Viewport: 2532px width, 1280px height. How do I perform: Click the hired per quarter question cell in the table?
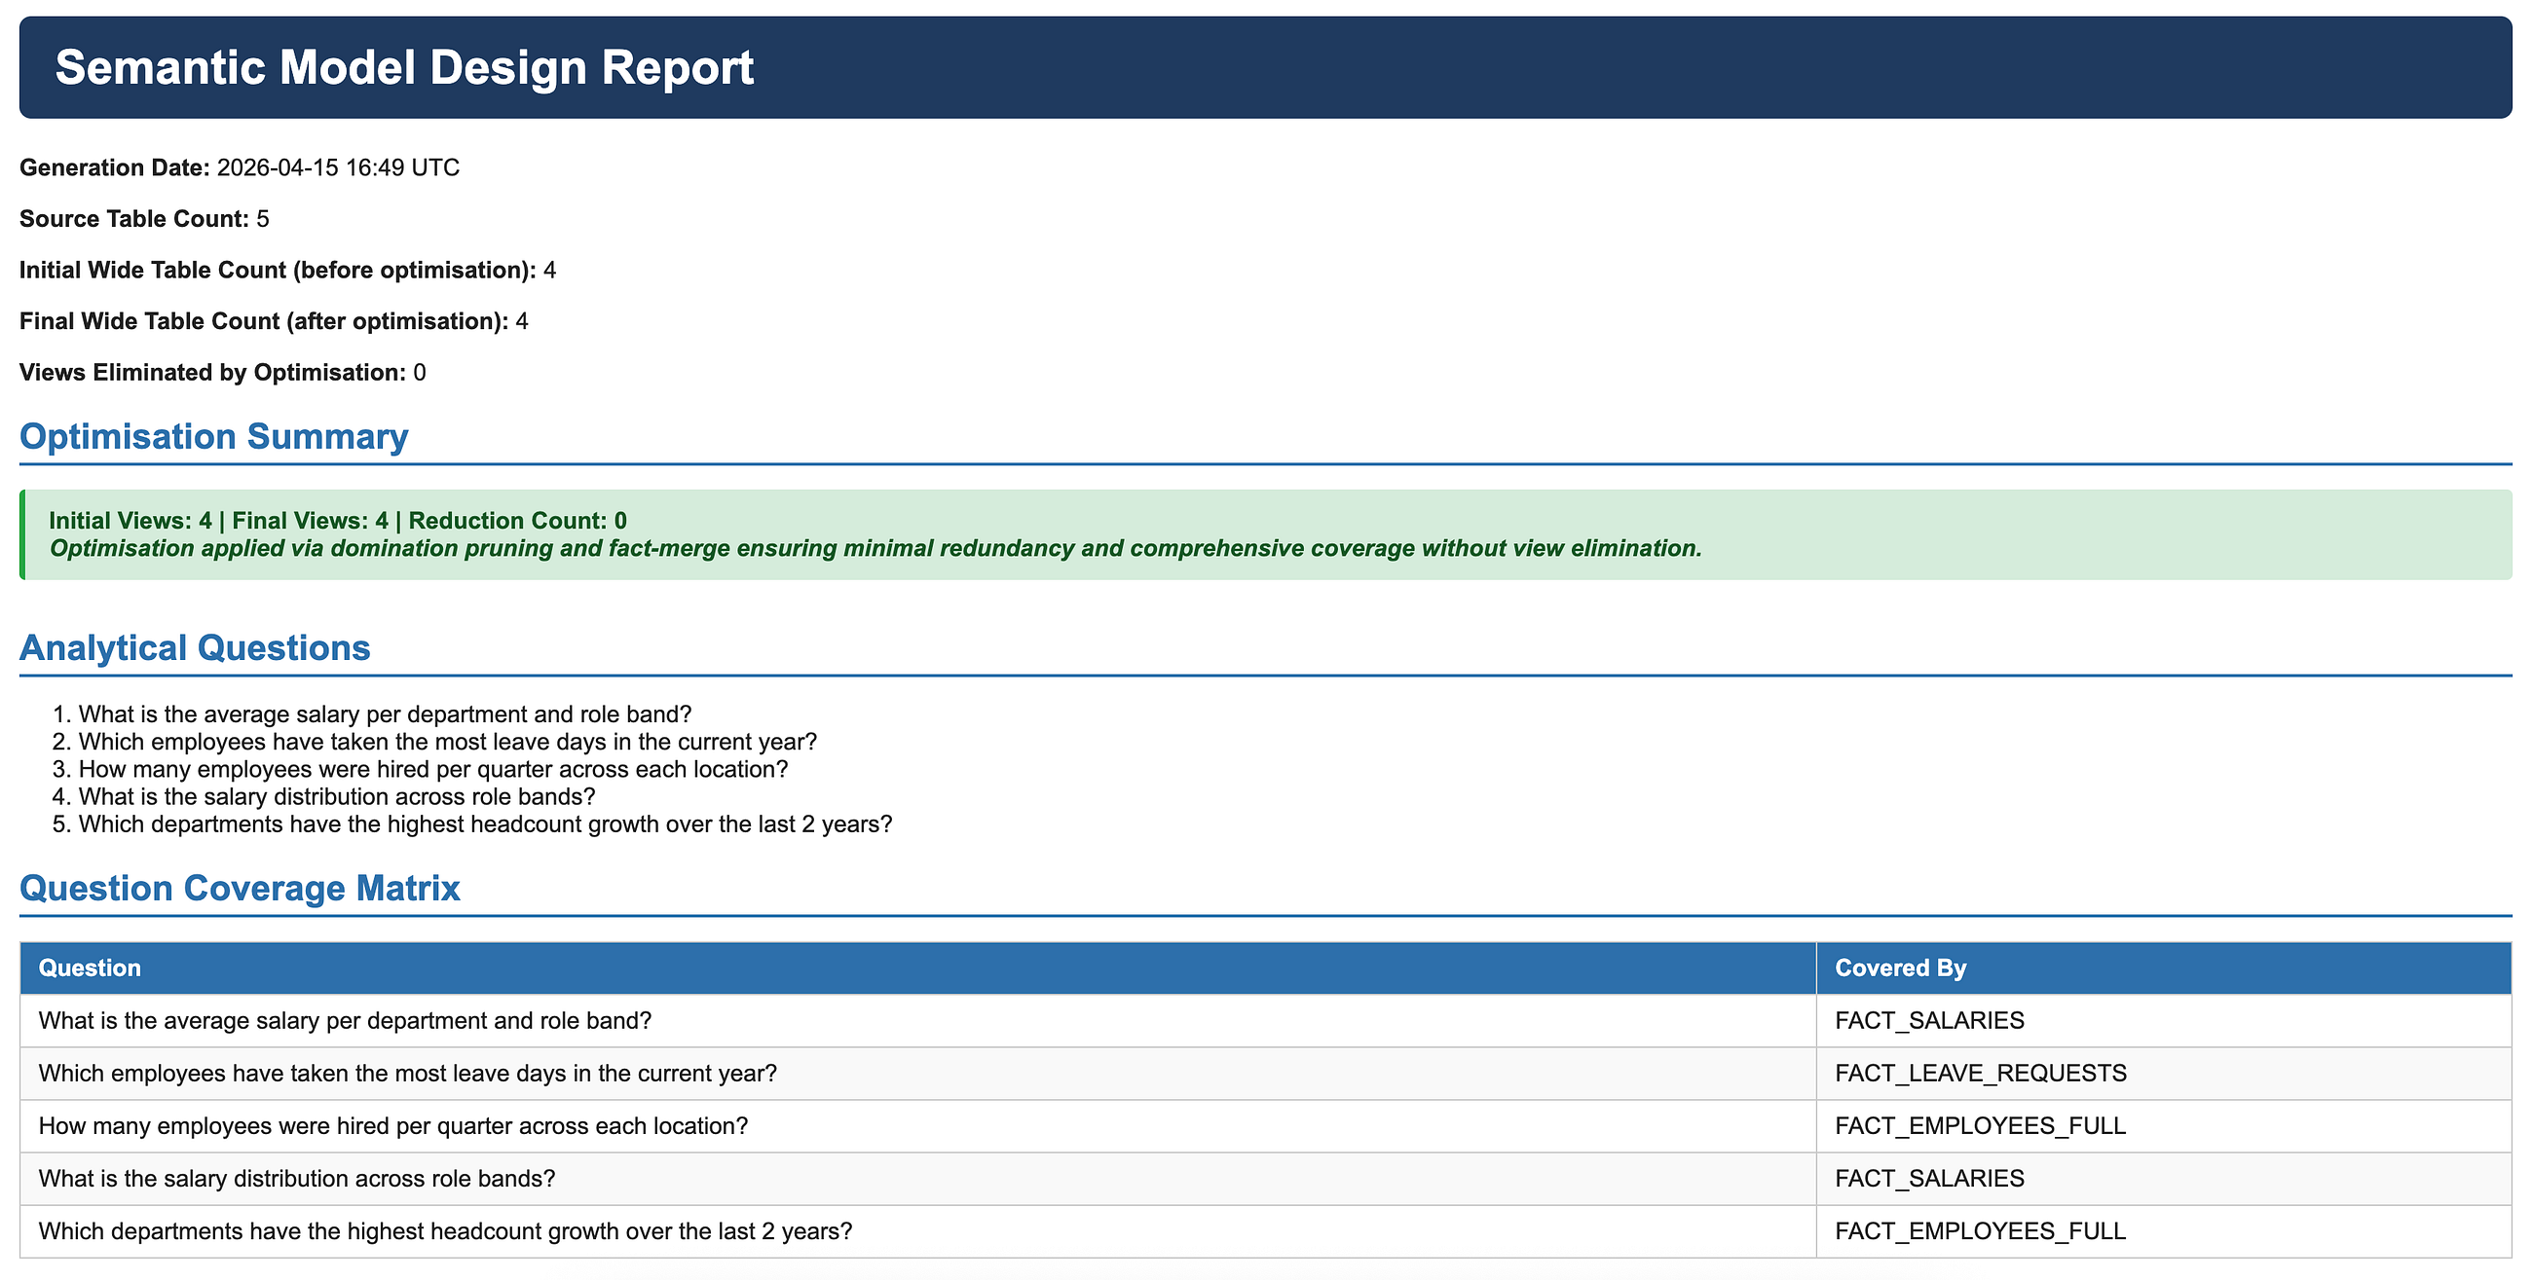(918, 1126)
